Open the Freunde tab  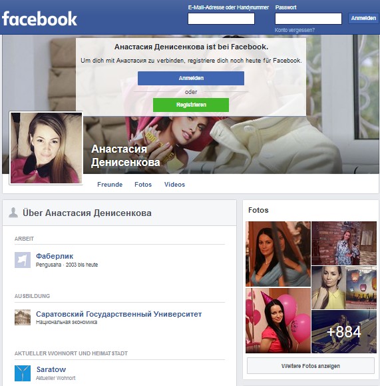tap(110, 185)
